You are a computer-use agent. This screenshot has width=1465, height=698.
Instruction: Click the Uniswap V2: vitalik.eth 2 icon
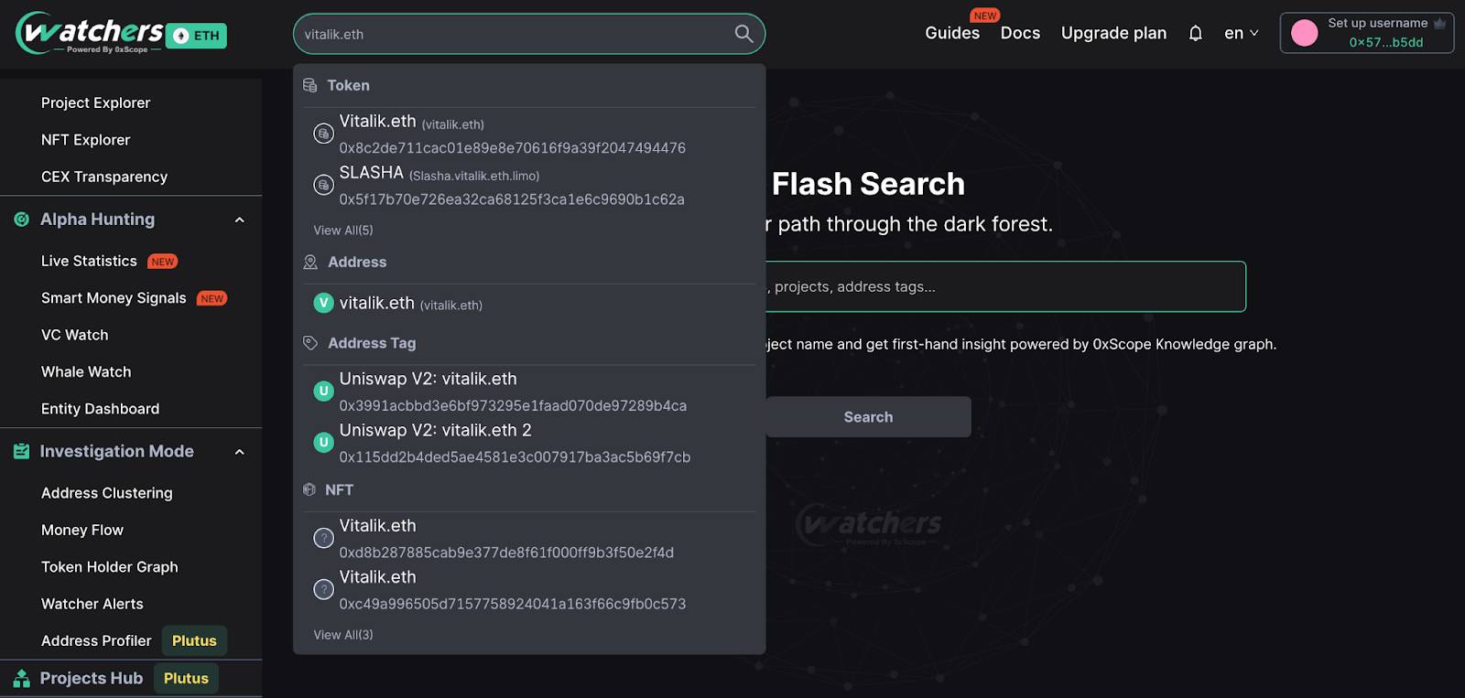(x=323, y=443)
